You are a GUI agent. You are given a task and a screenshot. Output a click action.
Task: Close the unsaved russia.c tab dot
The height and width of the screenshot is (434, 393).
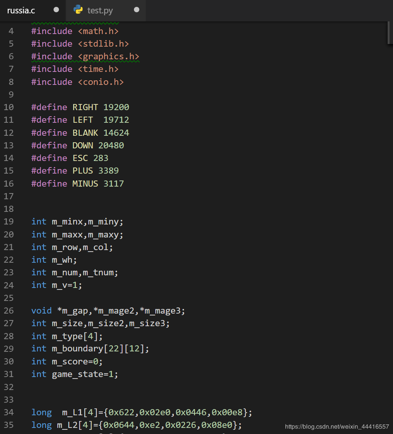coord(56,10)
